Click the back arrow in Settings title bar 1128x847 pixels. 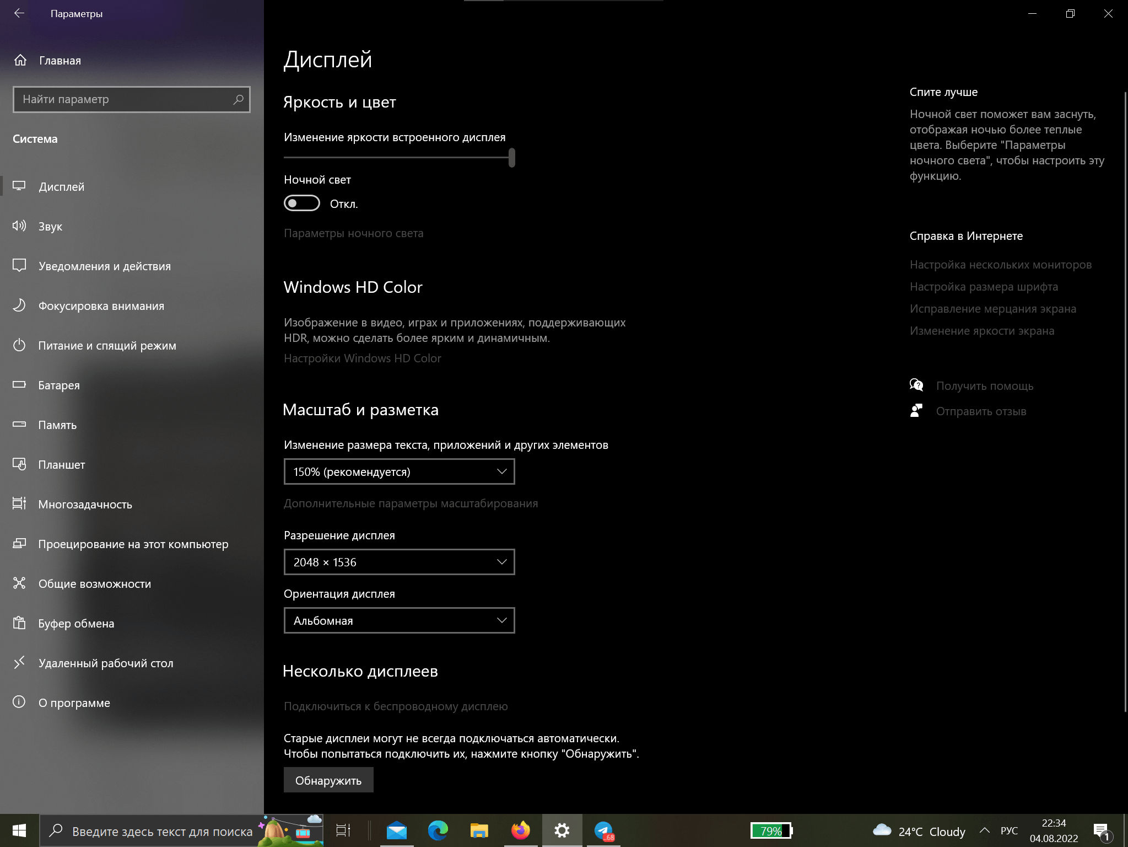19,13
